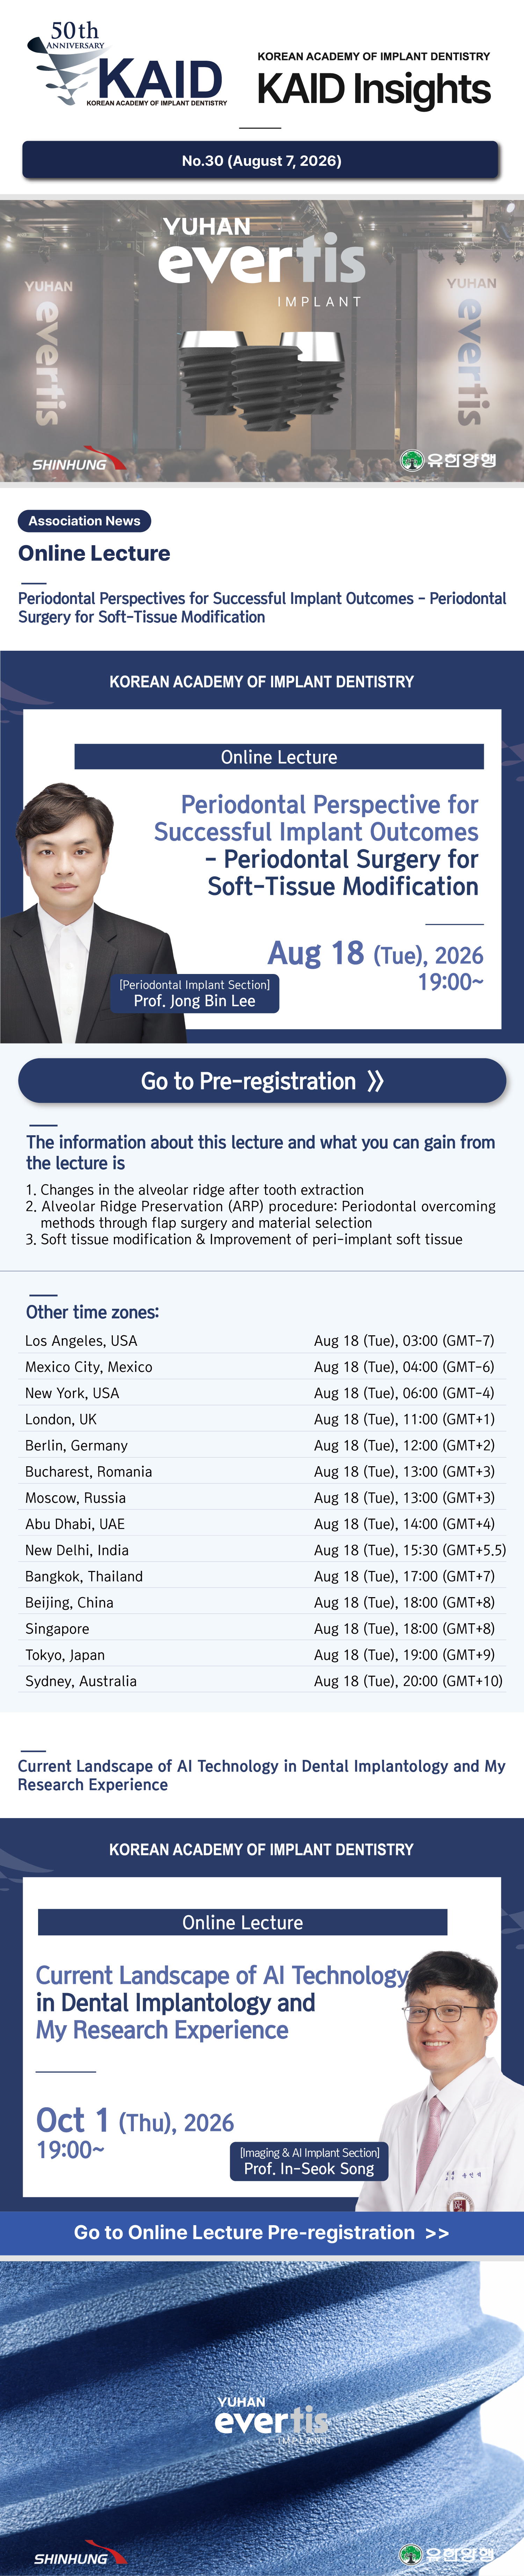Open the Go to Pre-registration button
The width and height of the screenshot is (524, 2576).
(262, 1081)
